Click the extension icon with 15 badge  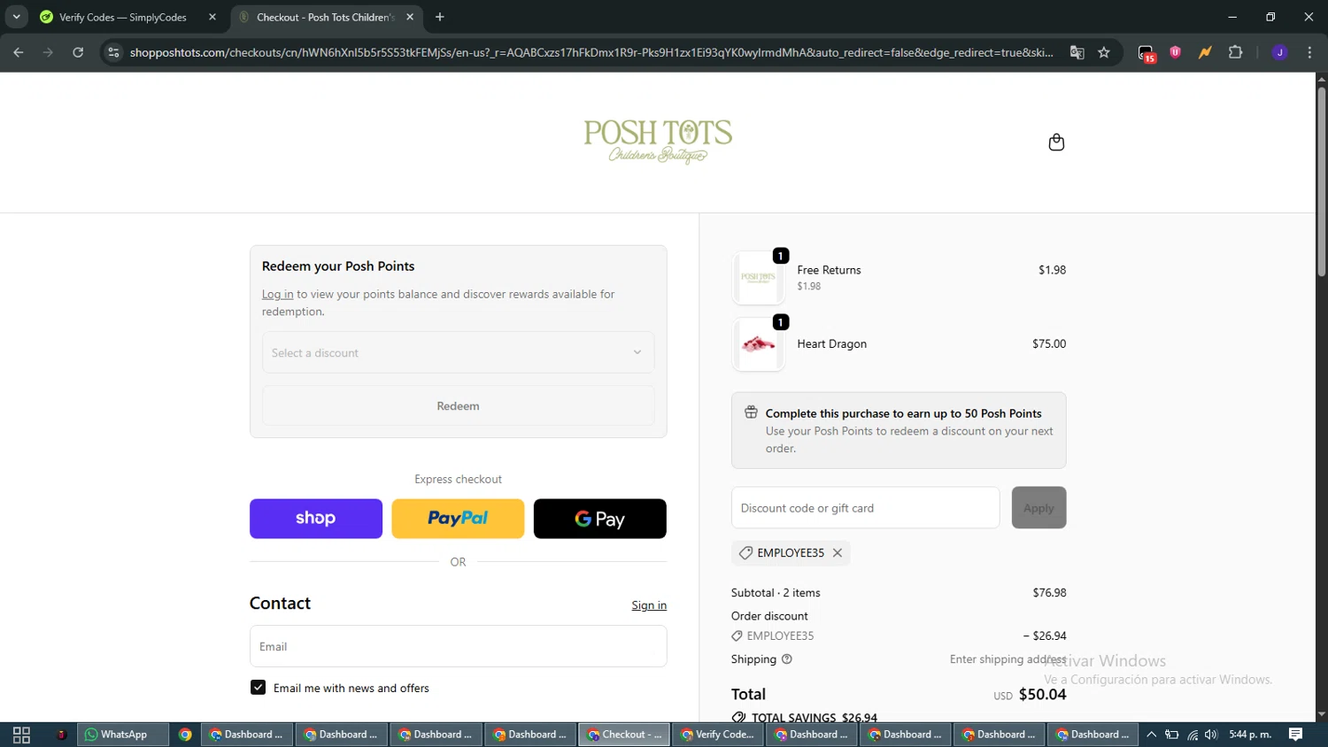point(1147,53)
